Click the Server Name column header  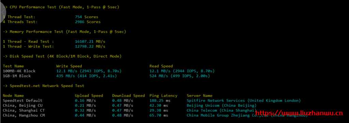coord(199,96)
